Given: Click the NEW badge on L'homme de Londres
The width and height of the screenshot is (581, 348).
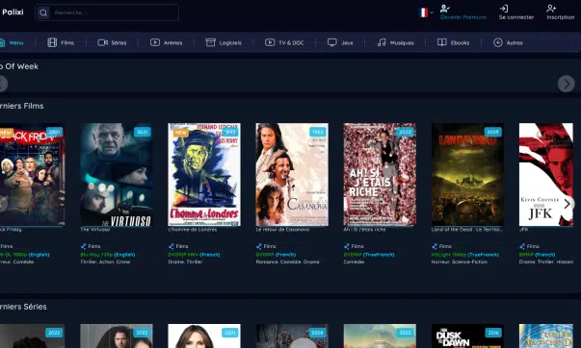Looking at the screenshot, I should [180, 132].
